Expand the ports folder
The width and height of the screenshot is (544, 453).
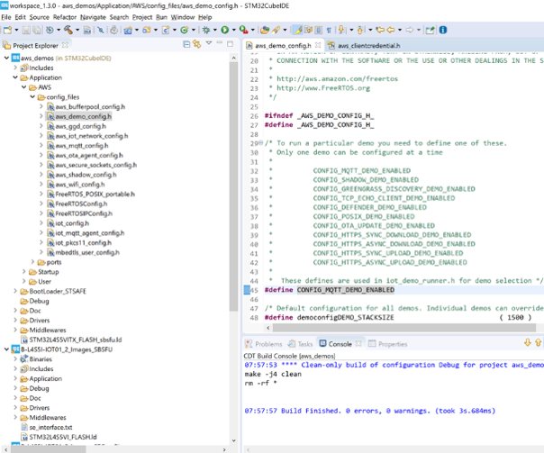pyautogui.click(x=32, y=262)
